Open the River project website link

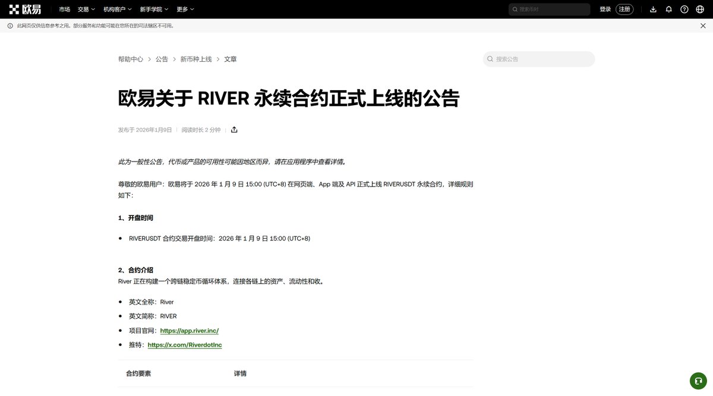coord(189,330)
